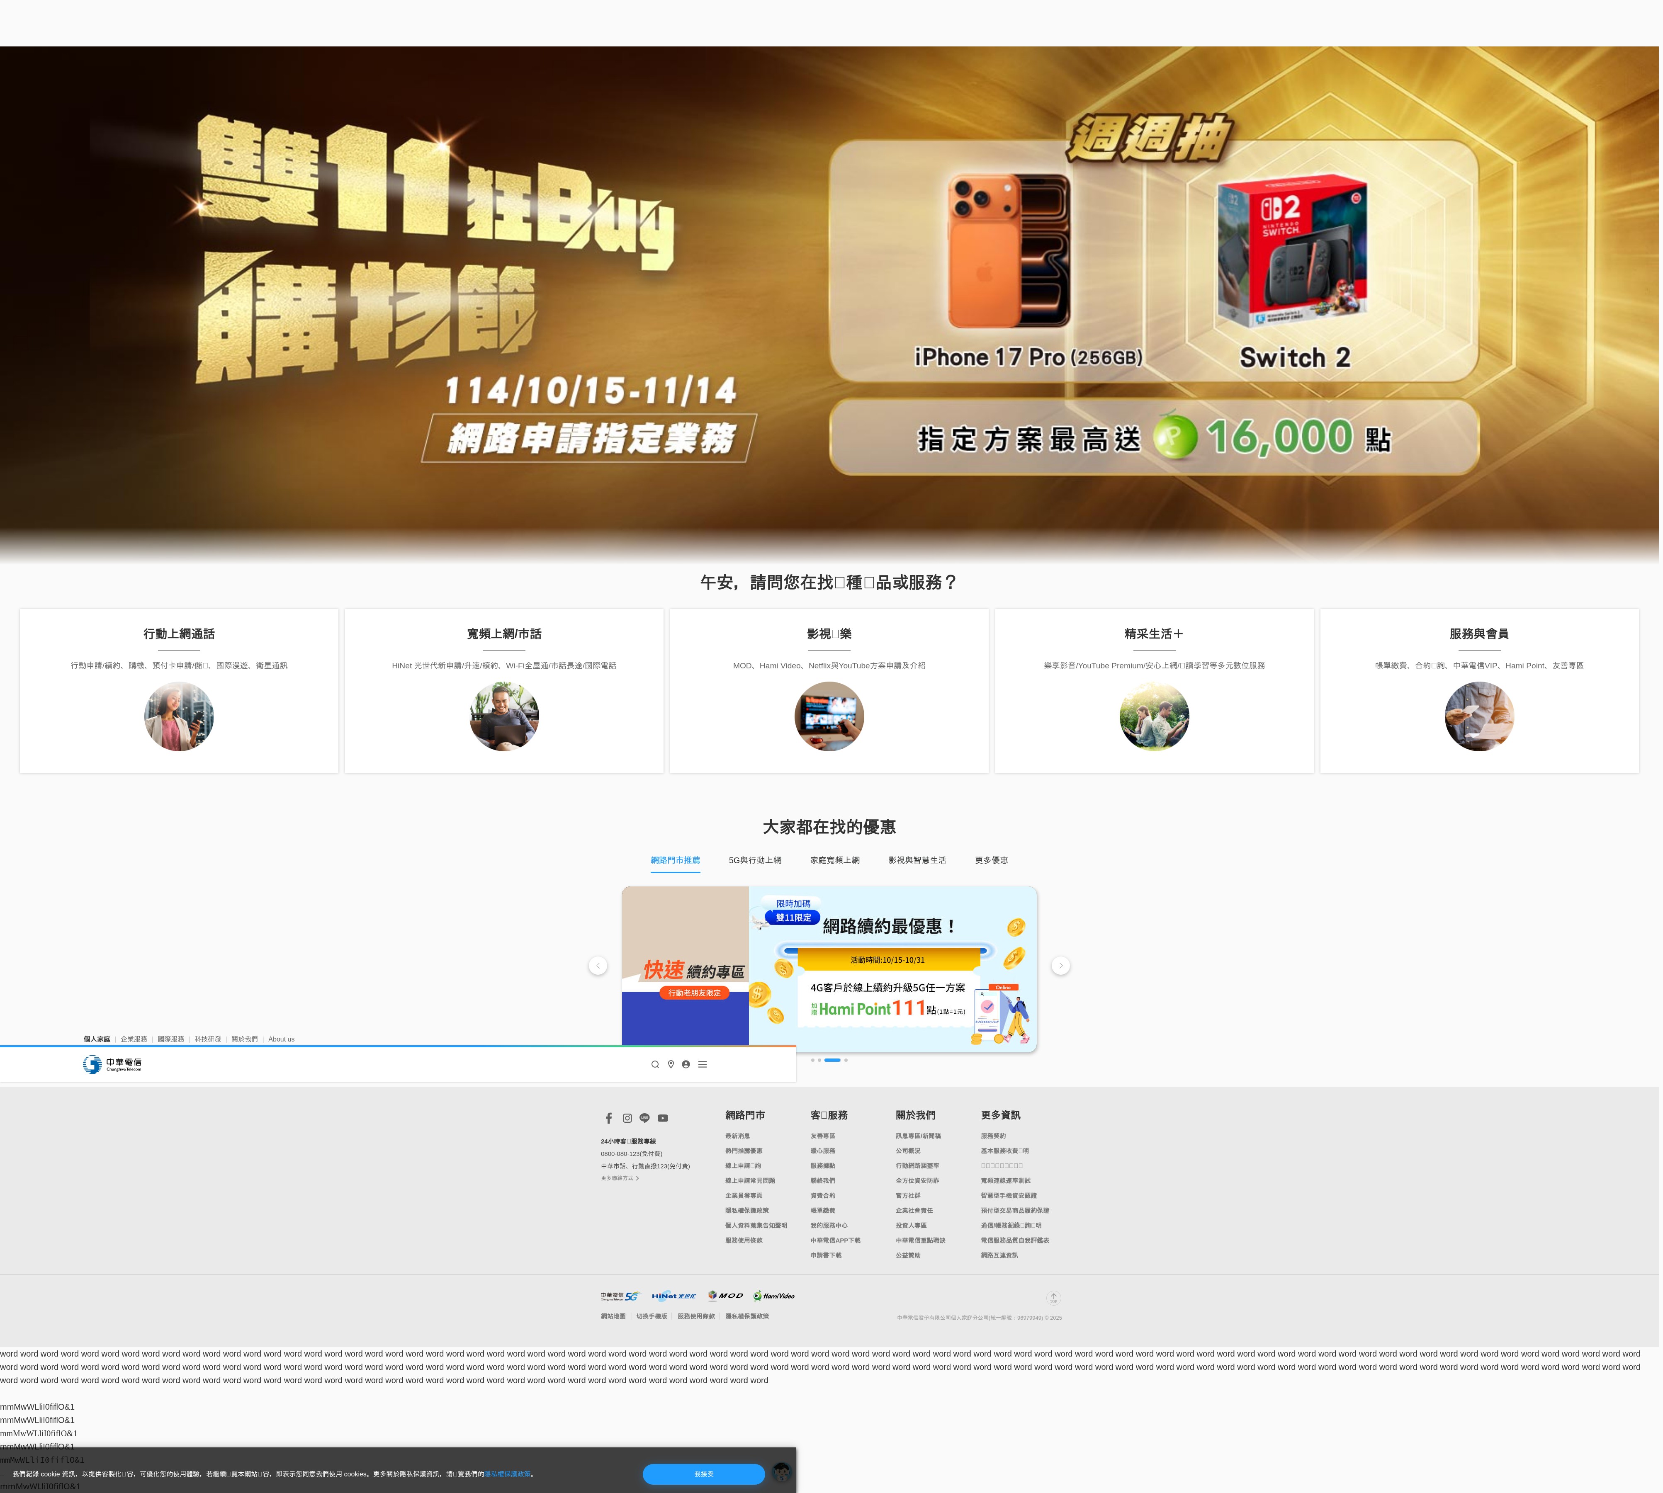Click the chatbot avatar in cookie bar
Screen dimensions: 1663x1493
781,1472
